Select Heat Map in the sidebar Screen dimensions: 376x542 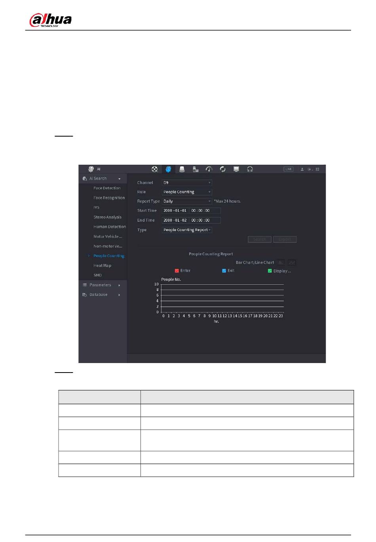(x=102, y=266)
